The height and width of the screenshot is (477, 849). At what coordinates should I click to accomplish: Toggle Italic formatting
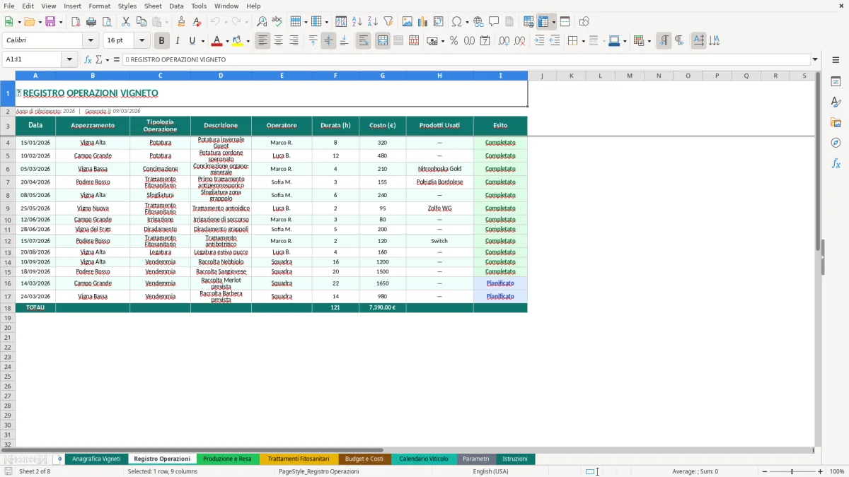[178, 41]
